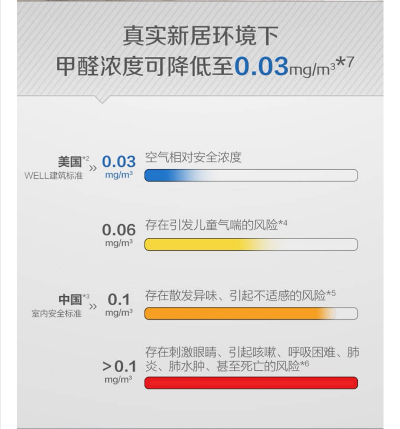Click the double chevron beside 美国 label

click(x=93, y=168)
